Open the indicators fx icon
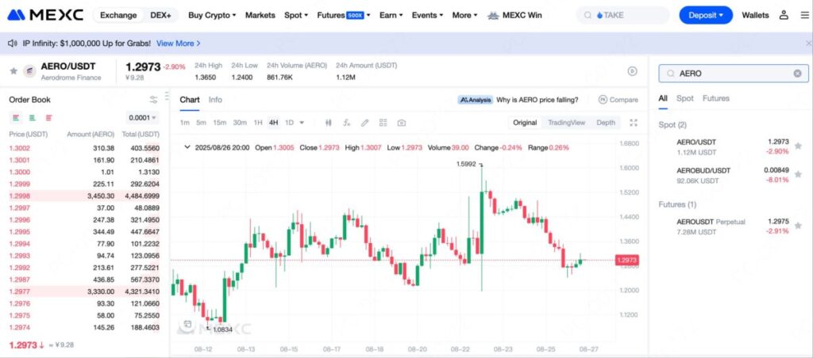The image size is (813, 358). [x=347, y=123]
